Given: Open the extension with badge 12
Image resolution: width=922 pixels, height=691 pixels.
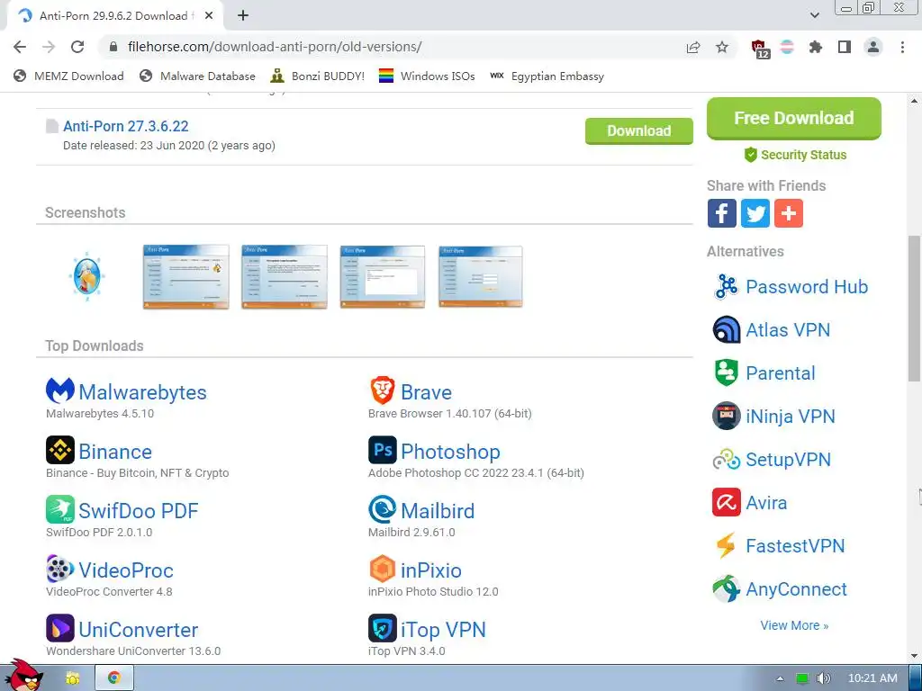Looking at the screenshot, I should tap(760, 49).
